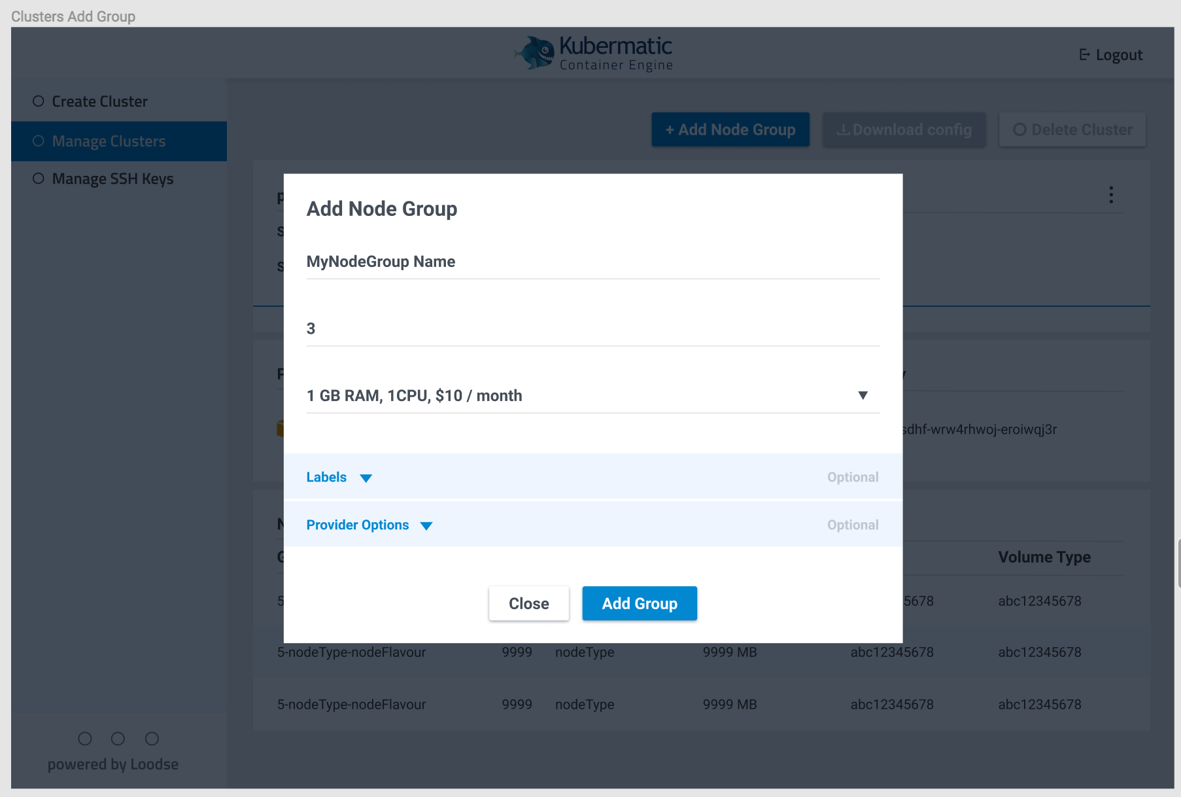Open the Manage SSH Keys page
The image size is (1181, 797).
[x=112, y=178]
